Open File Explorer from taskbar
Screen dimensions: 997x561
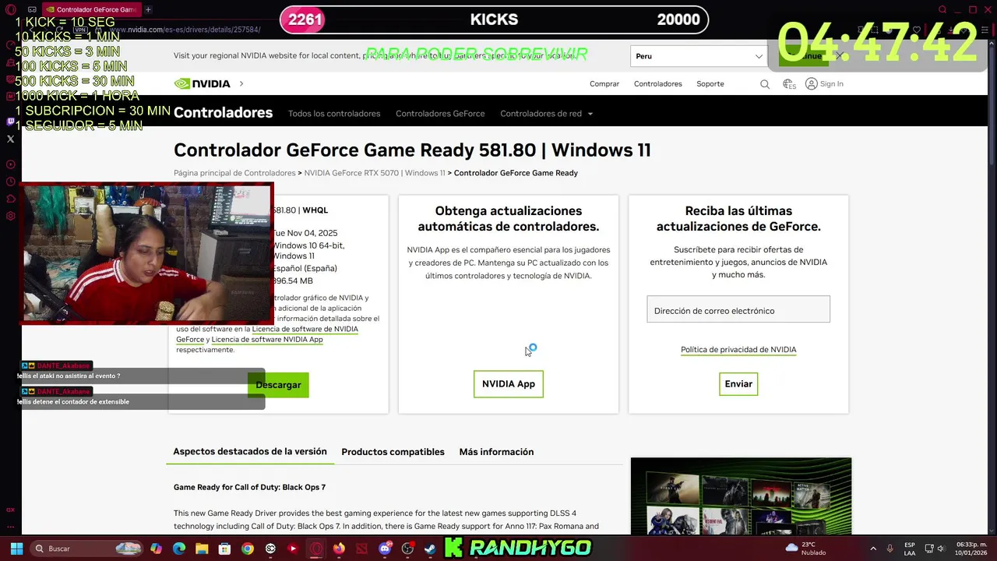202,549
